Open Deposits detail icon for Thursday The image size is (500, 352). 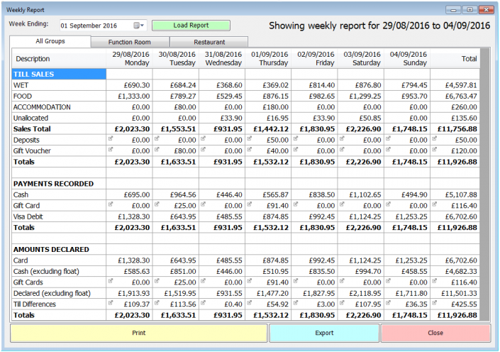(x=249, y=138)
